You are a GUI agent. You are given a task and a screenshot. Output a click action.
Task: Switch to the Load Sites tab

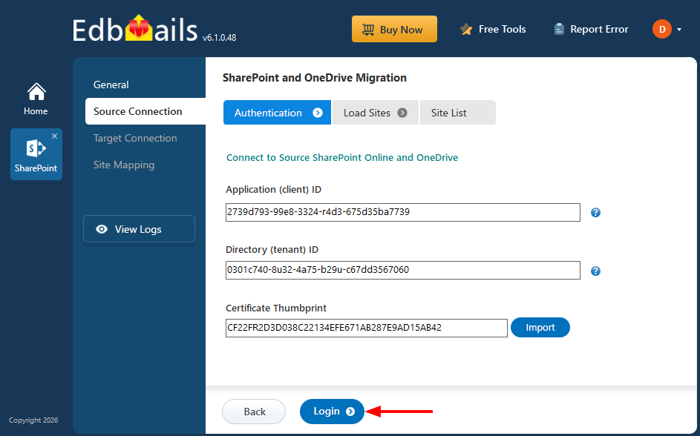click(369, 112)
